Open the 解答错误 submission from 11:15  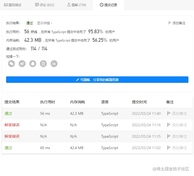click(12, 136)
